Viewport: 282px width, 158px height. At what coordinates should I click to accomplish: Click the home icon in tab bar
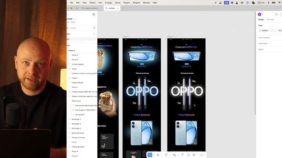(77, 8)
